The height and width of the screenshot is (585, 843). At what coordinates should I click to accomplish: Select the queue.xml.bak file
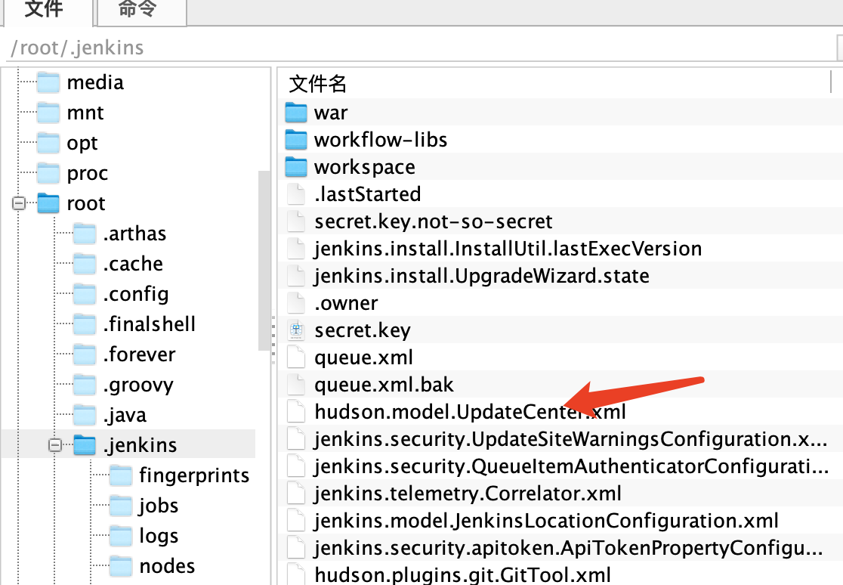pos(384,385)
